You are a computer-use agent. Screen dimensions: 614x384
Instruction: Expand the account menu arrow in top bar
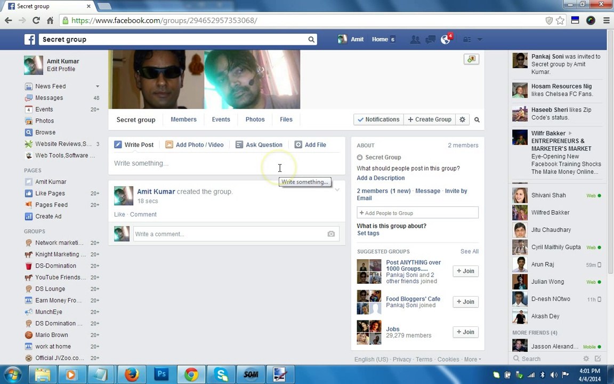point(480,39)
